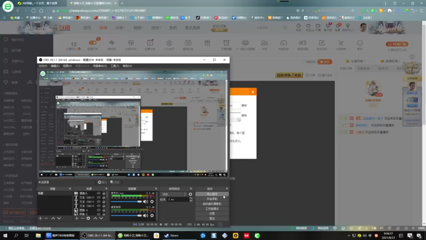426x240 pixels.
Task: Open OBS 视图(V) menu
Action: 68,66
